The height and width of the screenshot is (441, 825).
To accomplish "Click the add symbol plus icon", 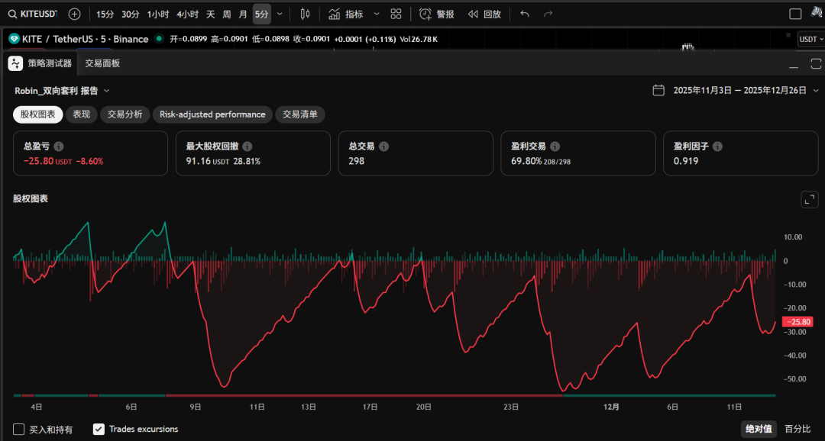I will click(x=74, y=14).
